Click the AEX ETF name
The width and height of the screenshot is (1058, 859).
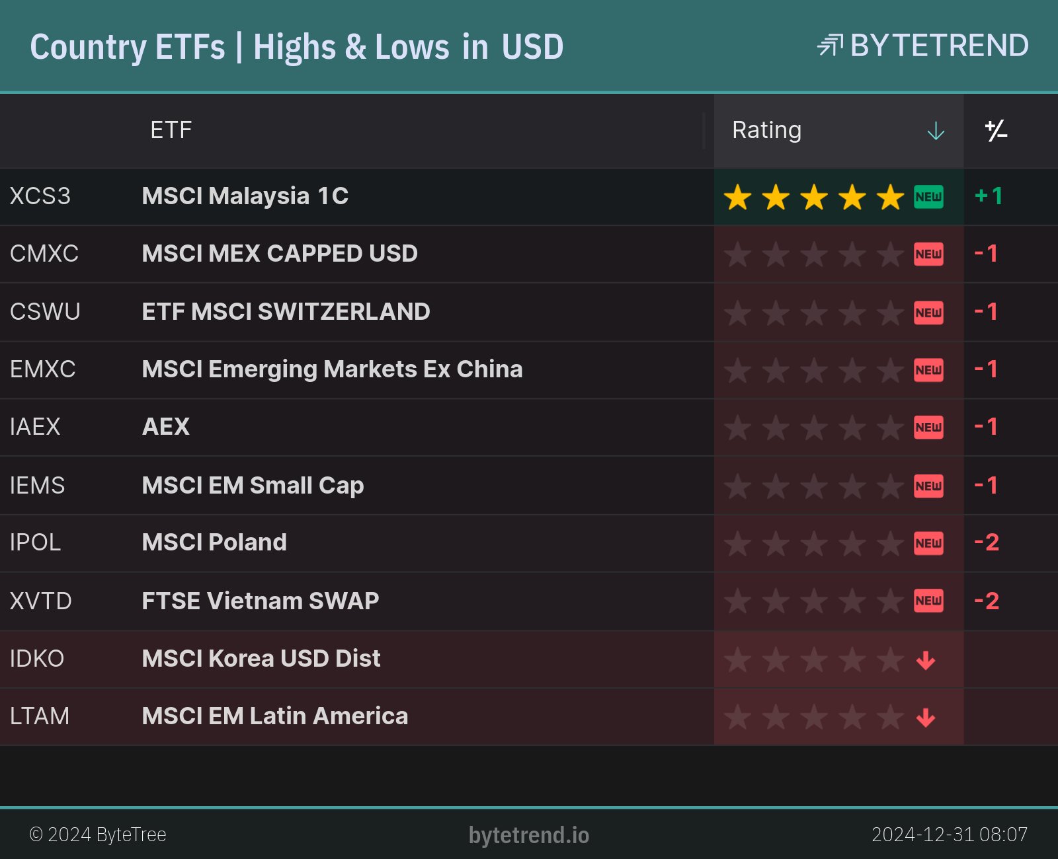(166, 427)
